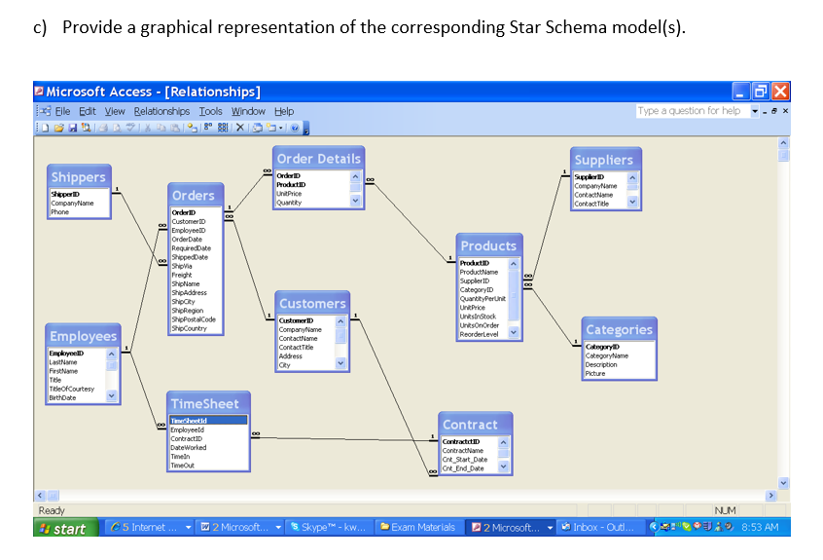Click the Copy toolbar icon

click(x=161, y=128)
